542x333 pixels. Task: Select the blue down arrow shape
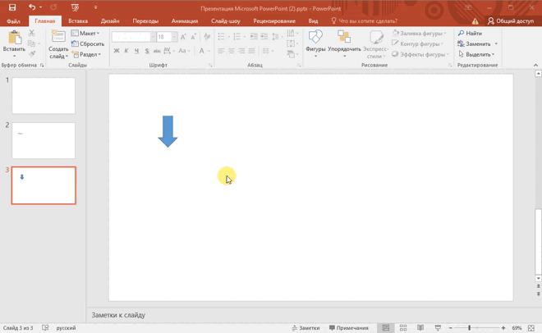[x=168, y=131]
